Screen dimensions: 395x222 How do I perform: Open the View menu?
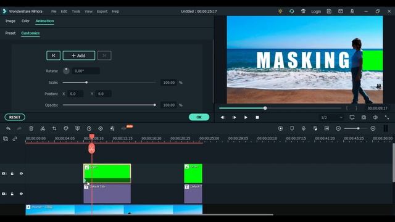(88, 11)
